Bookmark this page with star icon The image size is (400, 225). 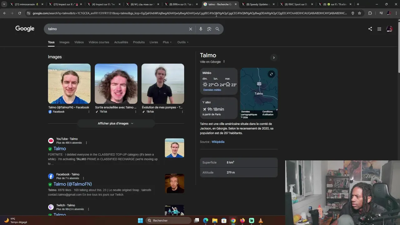359,13
